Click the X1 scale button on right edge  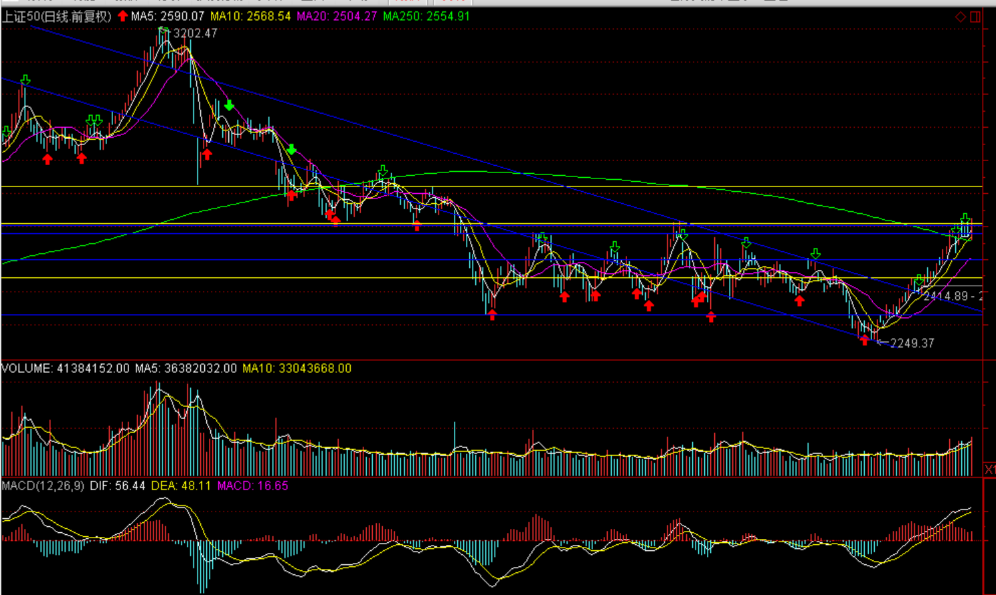(989, 470)
